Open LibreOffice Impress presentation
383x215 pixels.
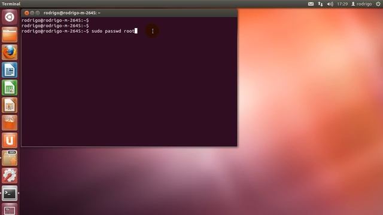pyautogui.click(x=10, y=105)
